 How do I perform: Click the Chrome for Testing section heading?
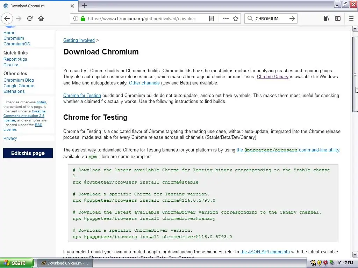[95, 117]
